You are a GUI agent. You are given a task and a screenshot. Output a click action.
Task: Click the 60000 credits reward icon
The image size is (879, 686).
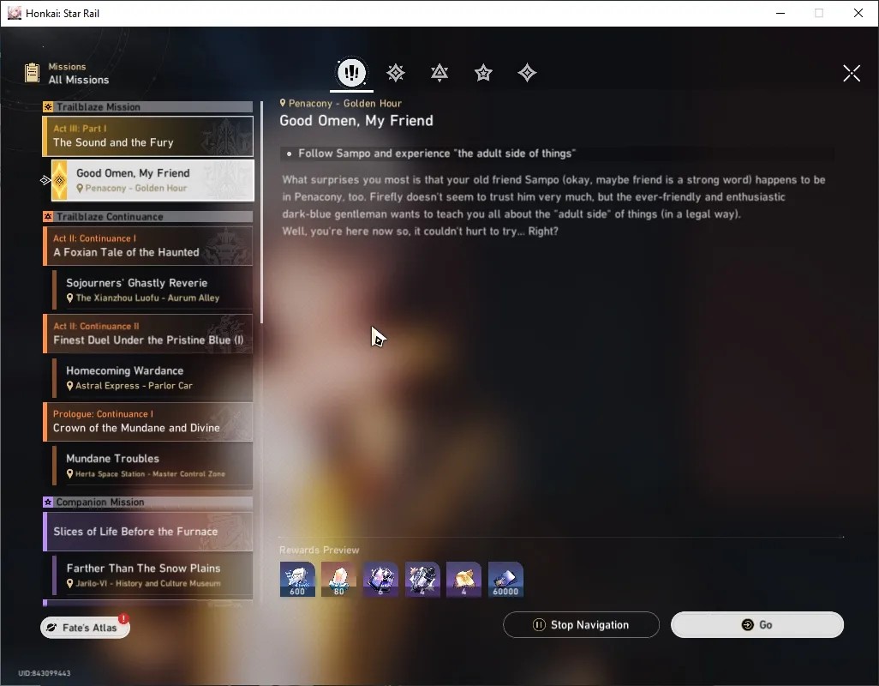click(505, 580)
